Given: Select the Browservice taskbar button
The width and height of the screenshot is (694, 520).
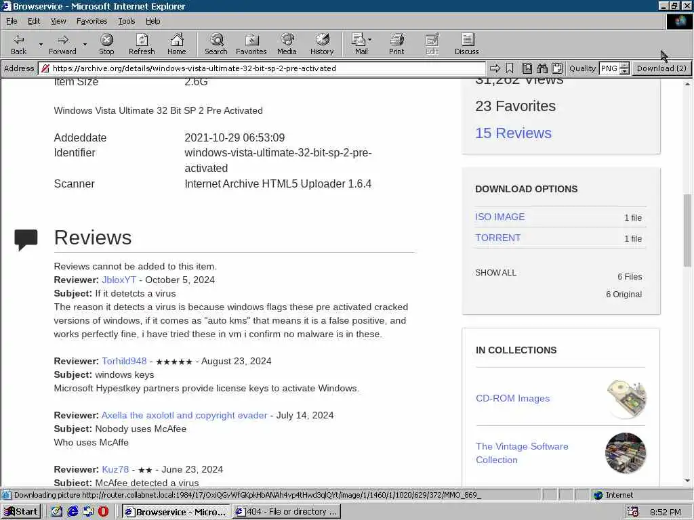Looking at the screenshot, I should (176, 512).
